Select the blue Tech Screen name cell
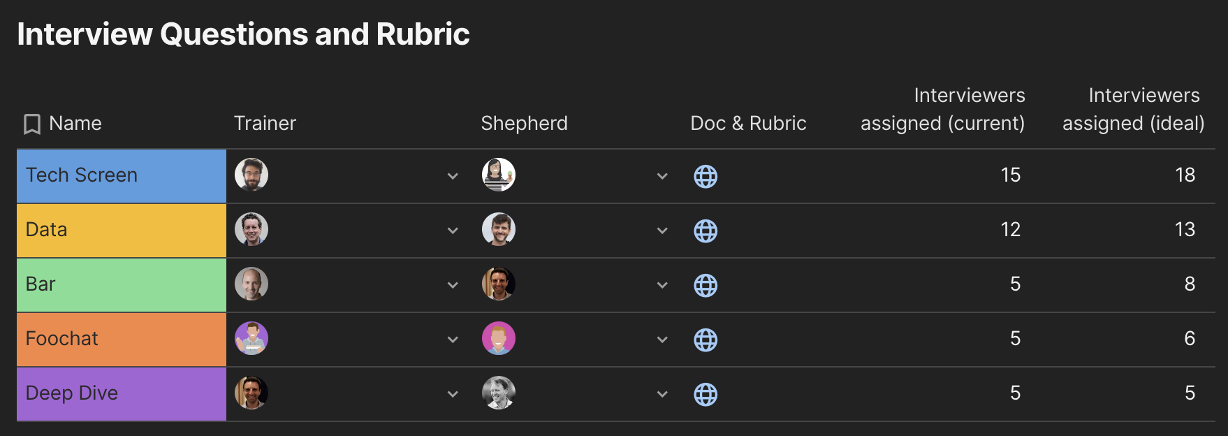The height and width of the screenshot is (436, 1228). point(122,175)
